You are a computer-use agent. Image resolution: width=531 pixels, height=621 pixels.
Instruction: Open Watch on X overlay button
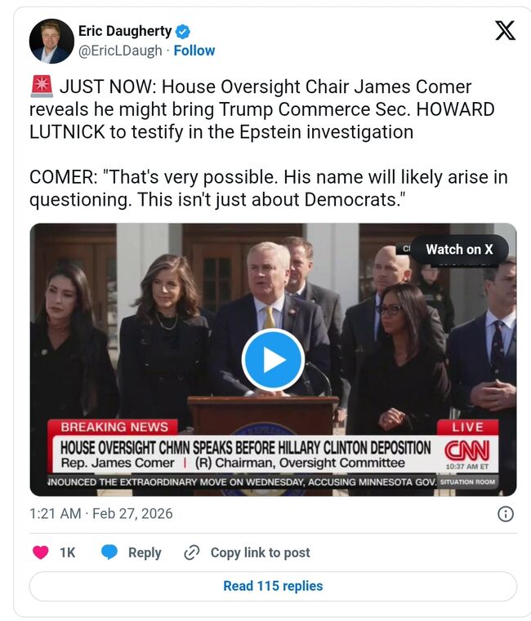click(x=459, y=250)
